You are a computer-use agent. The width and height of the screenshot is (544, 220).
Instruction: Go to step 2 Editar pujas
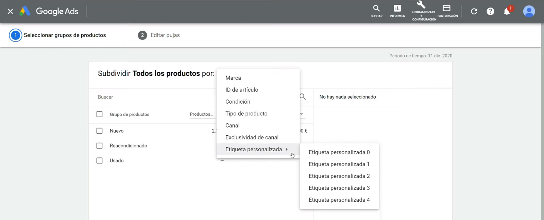click(159, 35)
